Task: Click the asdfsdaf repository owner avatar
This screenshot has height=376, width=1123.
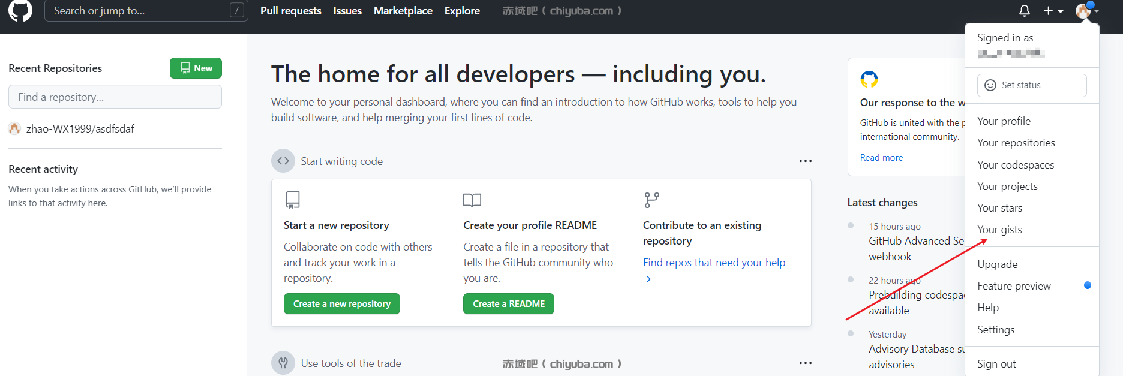Action: 15,128
